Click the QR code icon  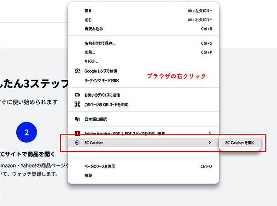point(77,104)
